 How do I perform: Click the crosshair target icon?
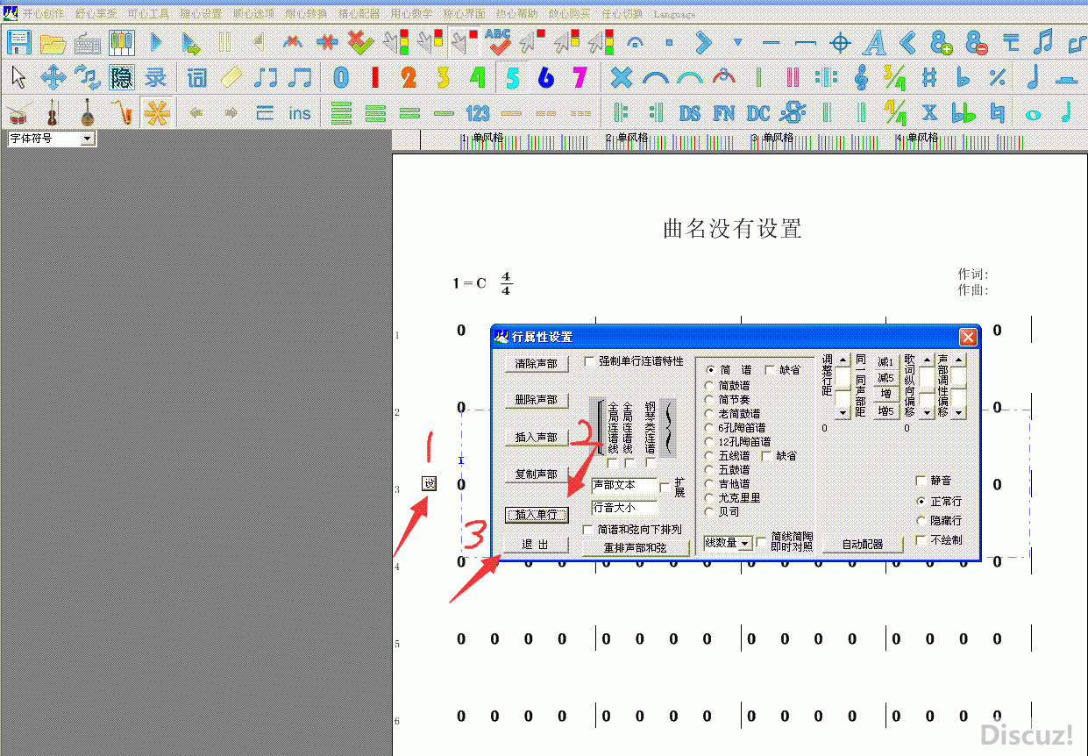click(x=840, y=41)
